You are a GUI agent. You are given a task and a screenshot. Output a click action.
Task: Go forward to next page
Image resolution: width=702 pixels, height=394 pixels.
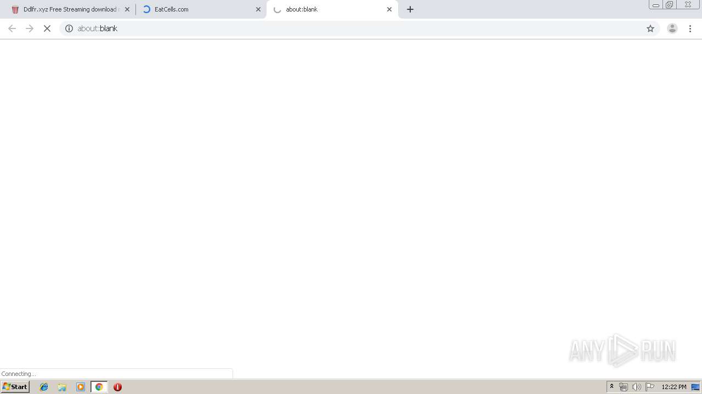[x=30, y=28]
